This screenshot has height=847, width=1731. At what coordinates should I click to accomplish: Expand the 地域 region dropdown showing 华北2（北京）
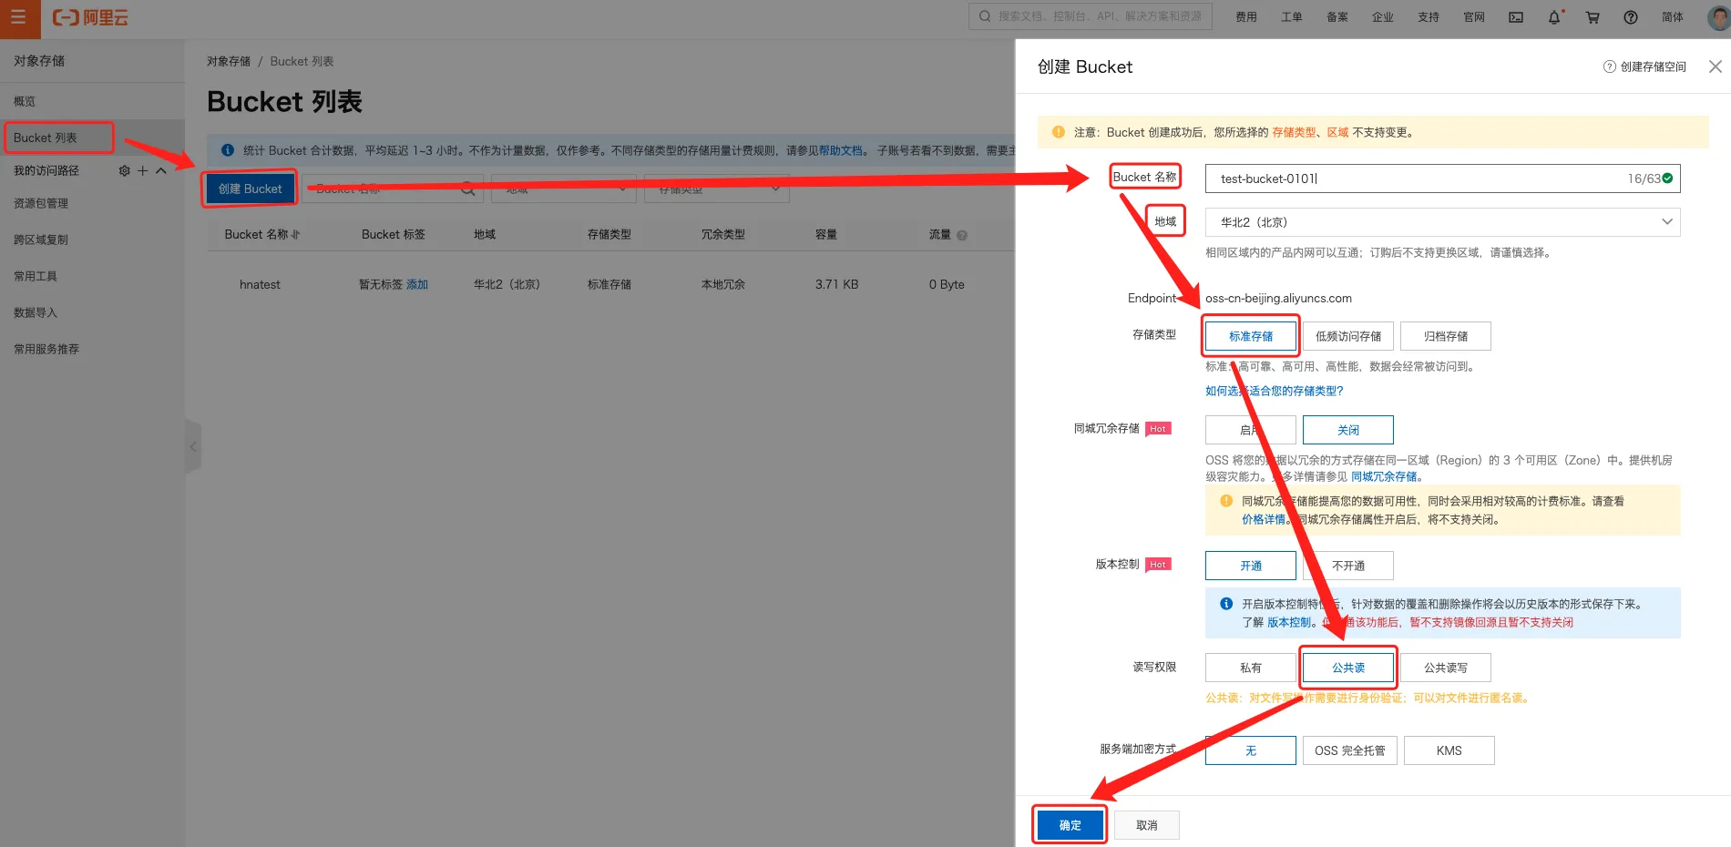coord(1441,222)
